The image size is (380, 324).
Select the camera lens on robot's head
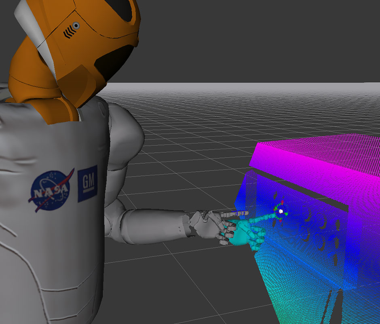click(x=76, y=25)
